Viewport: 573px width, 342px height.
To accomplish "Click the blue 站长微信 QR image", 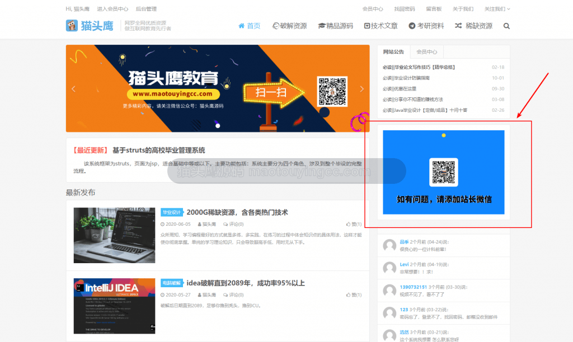I will click(444, 172).
